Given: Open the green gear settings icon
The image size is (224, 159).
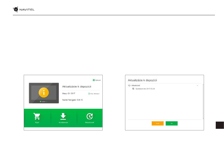Looking at the screenshot, I should (94, 80).
